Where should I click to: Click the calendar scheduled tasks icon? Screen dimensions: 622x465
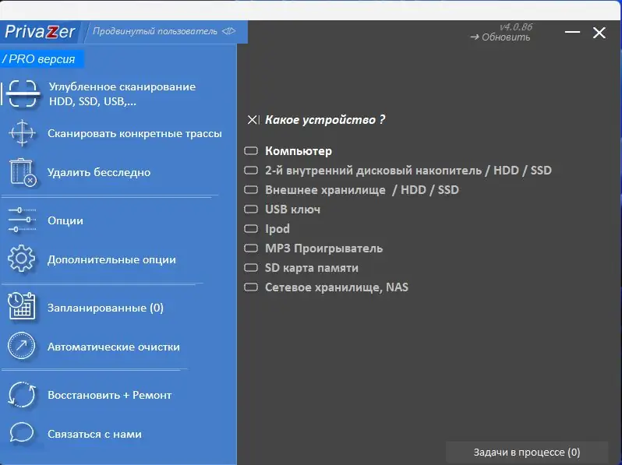point(23,308)
